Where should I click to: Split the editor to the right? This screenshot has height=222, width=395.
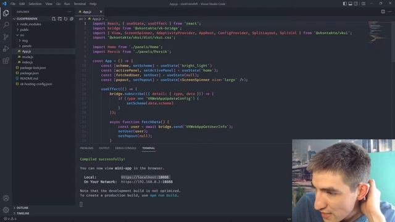pyautogui.click(x=383, y=12)
